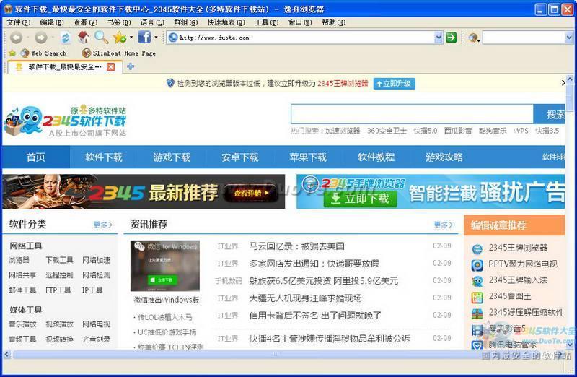The image size is (577, 377).
Task: Click the 2345看图王 icon
Action: pyautogui.click(x=477, y=298)
